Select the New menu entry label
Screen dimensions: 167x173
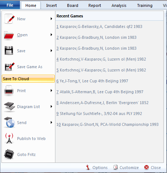pos(21,19)
